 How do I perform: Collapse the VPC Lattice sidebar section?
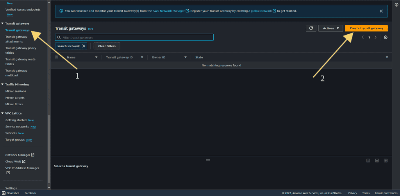2,113
